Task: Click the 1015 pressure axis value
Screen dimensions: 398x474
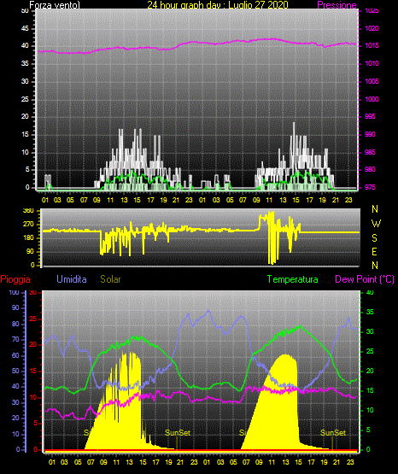Action: coord(372,45)
